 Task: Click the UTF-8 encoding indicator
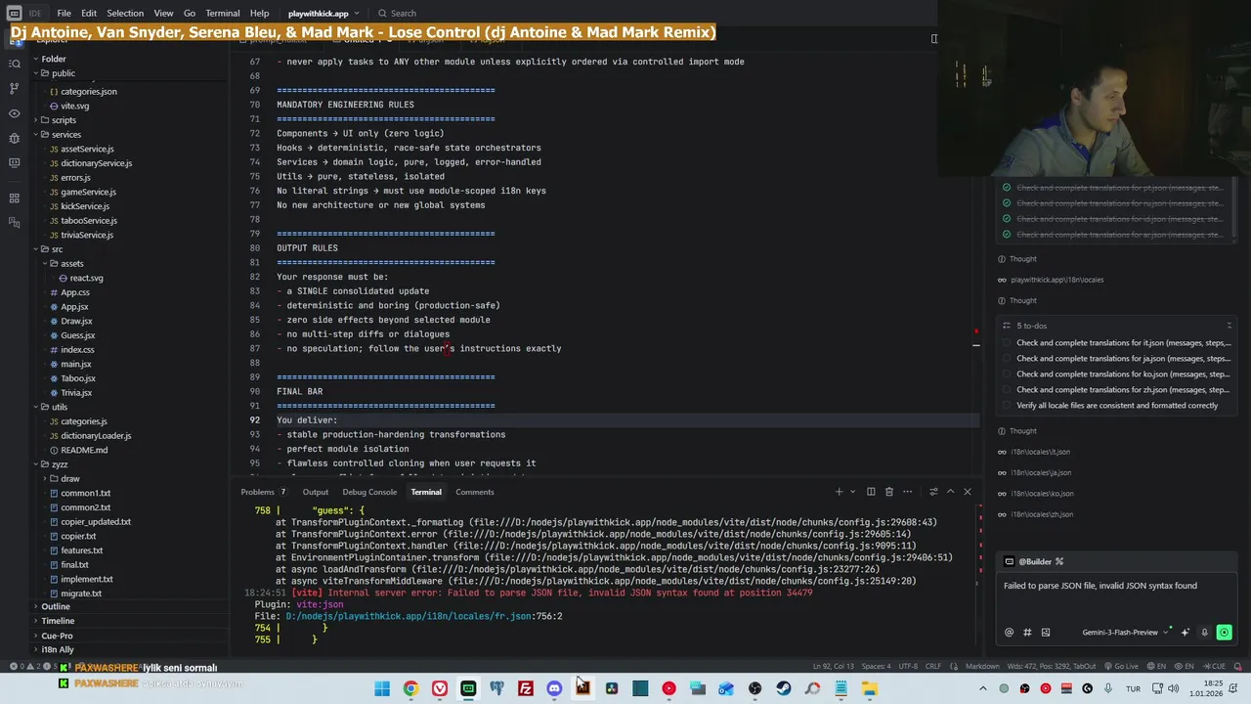(x=907, y=667)
